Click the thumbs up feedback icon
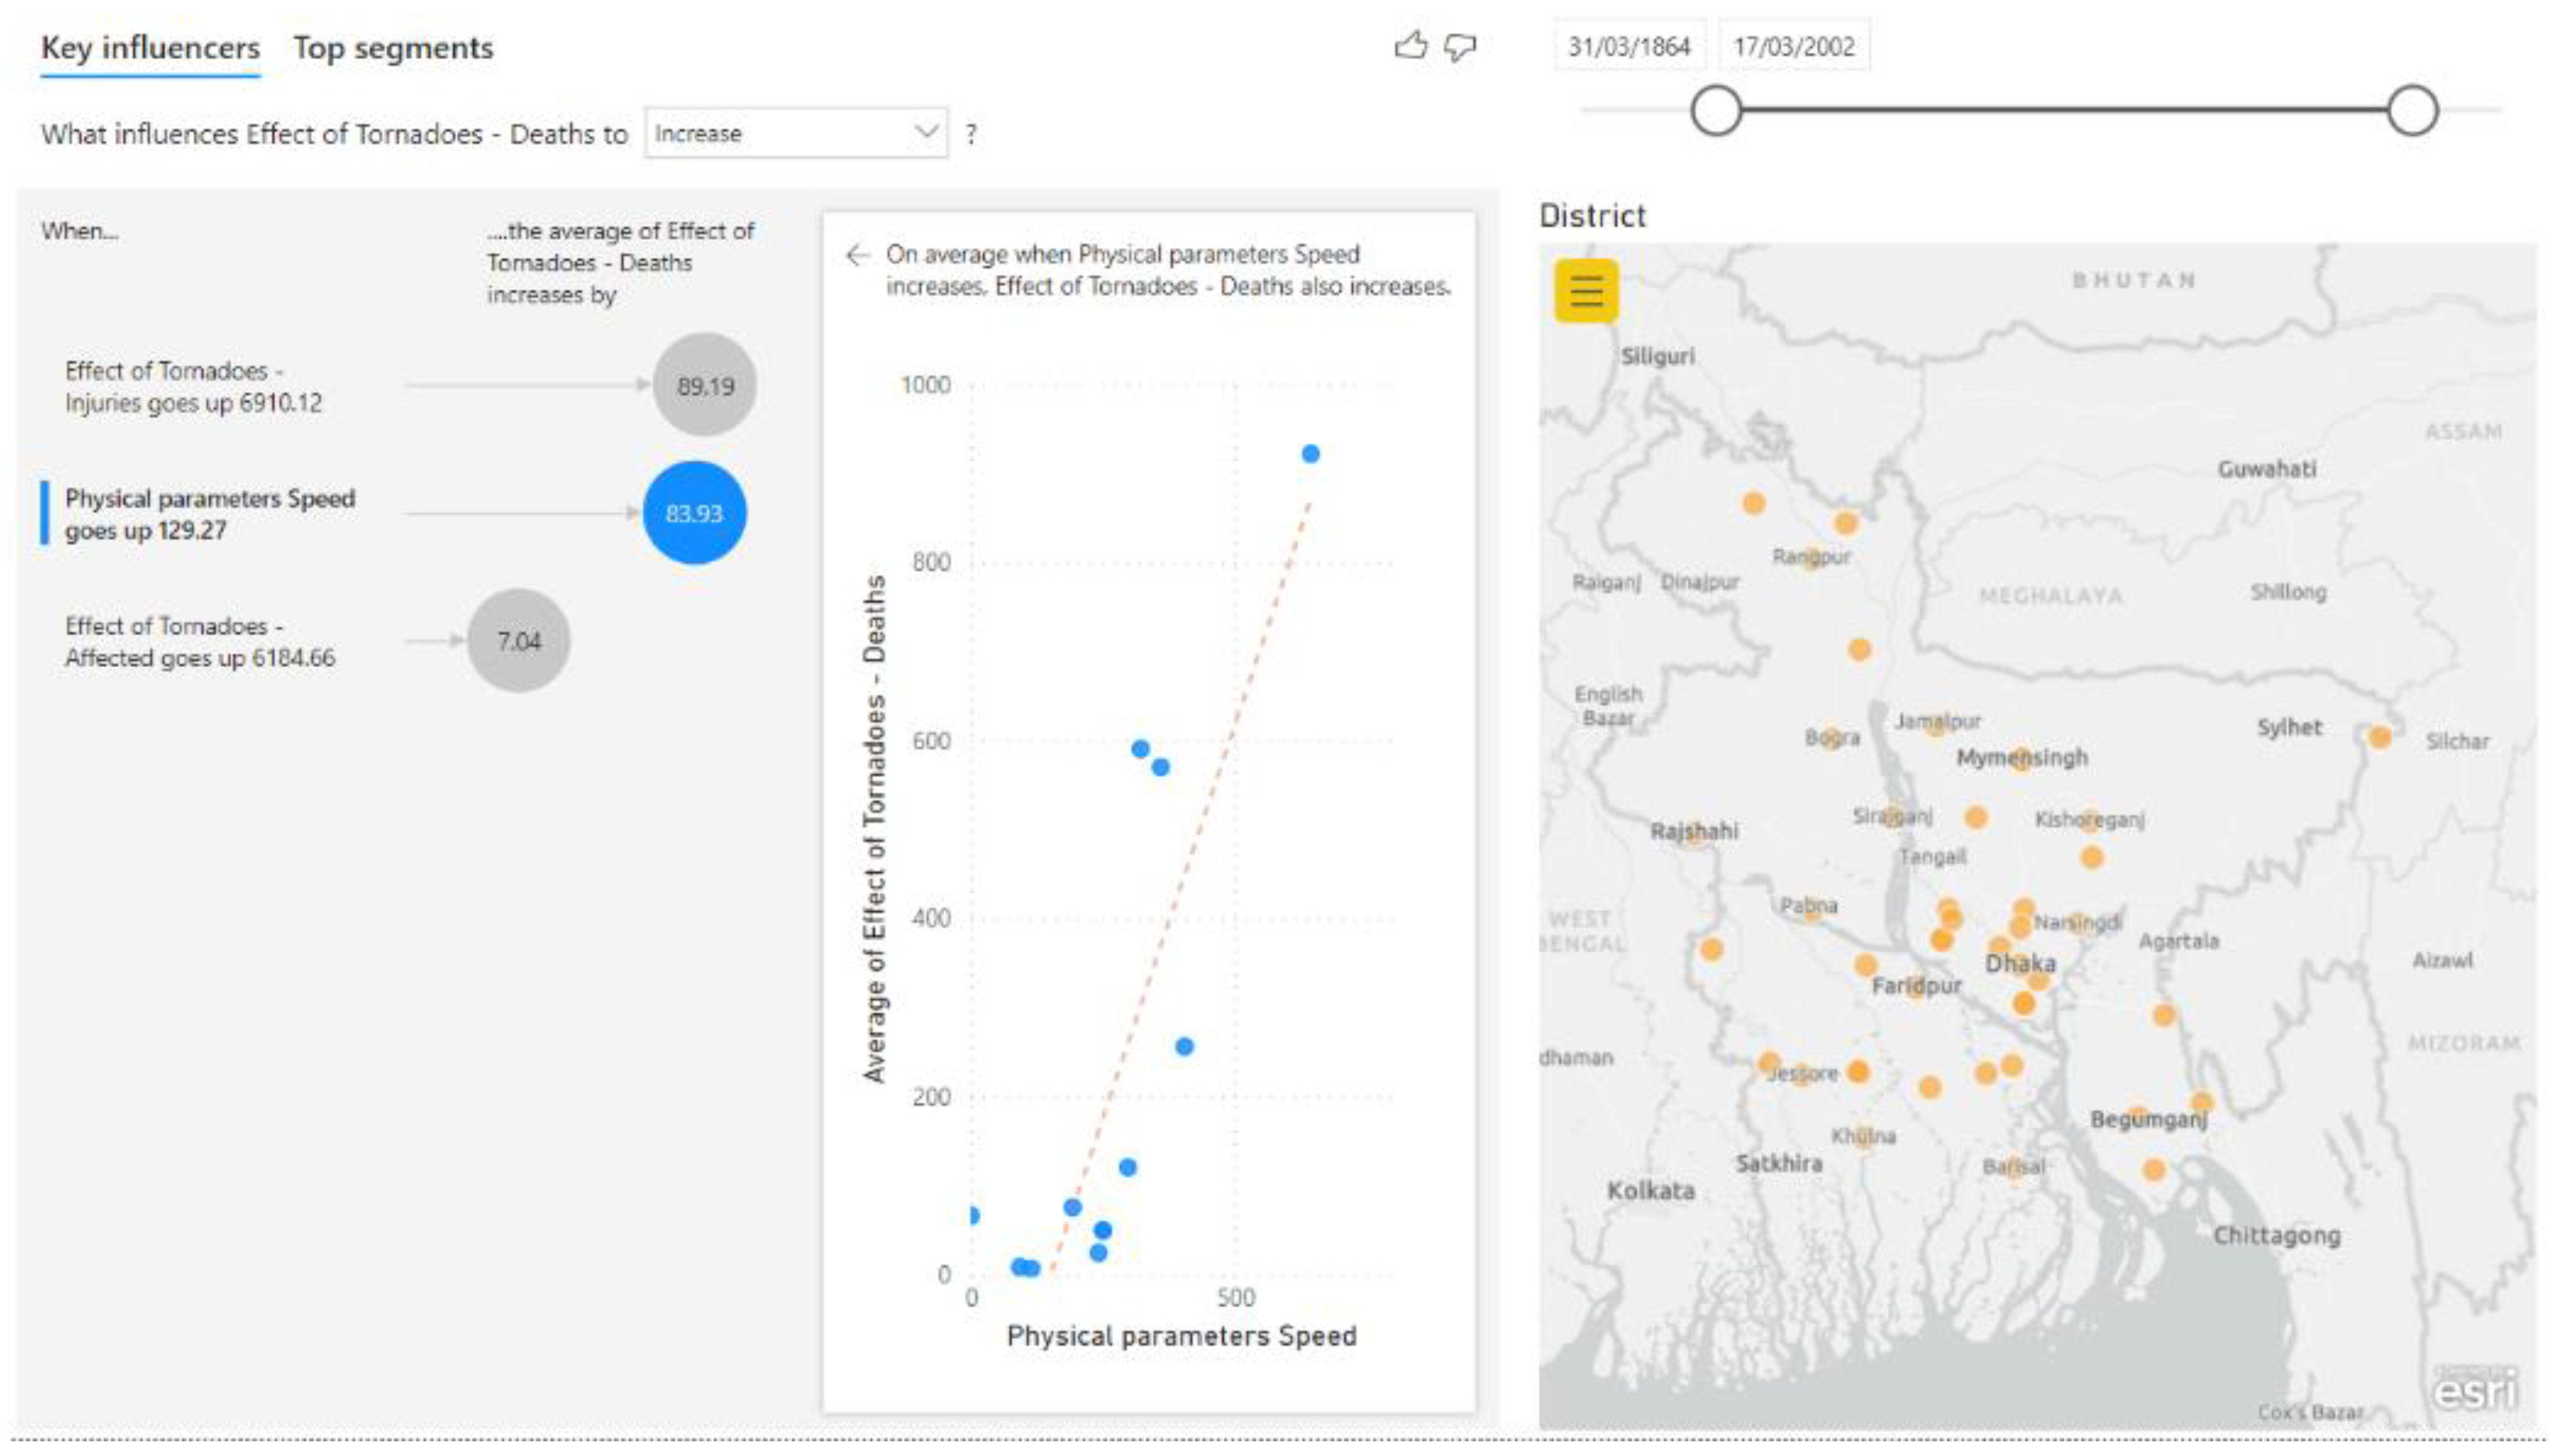 click(1410, 45)
